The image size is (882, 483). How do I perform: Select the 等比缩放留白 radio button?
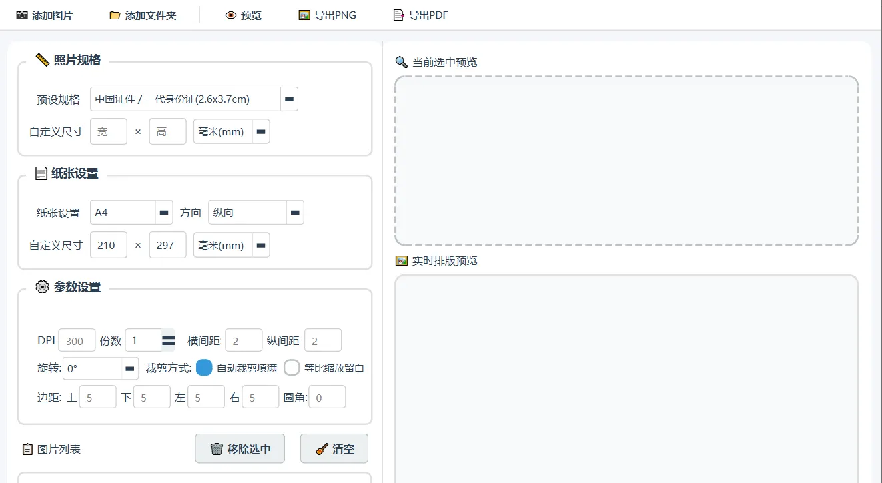(292, 368)
